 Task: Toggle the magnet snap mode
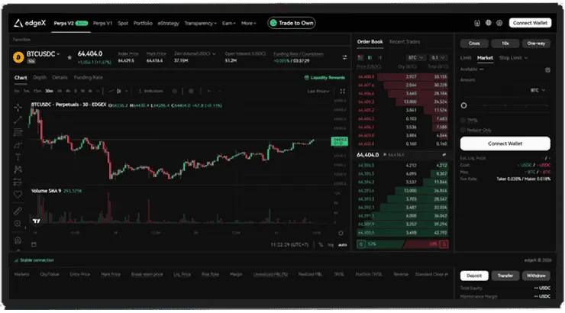(x=18, y=240)
